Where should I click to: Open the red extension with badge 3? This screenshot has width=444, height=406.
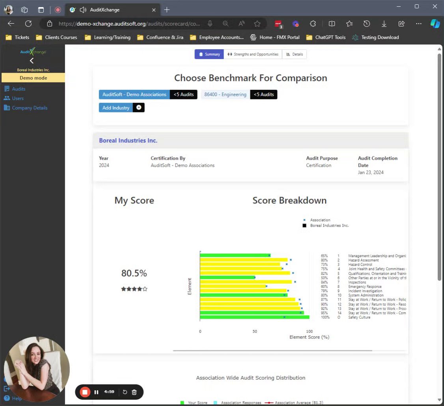click(278, 24)
